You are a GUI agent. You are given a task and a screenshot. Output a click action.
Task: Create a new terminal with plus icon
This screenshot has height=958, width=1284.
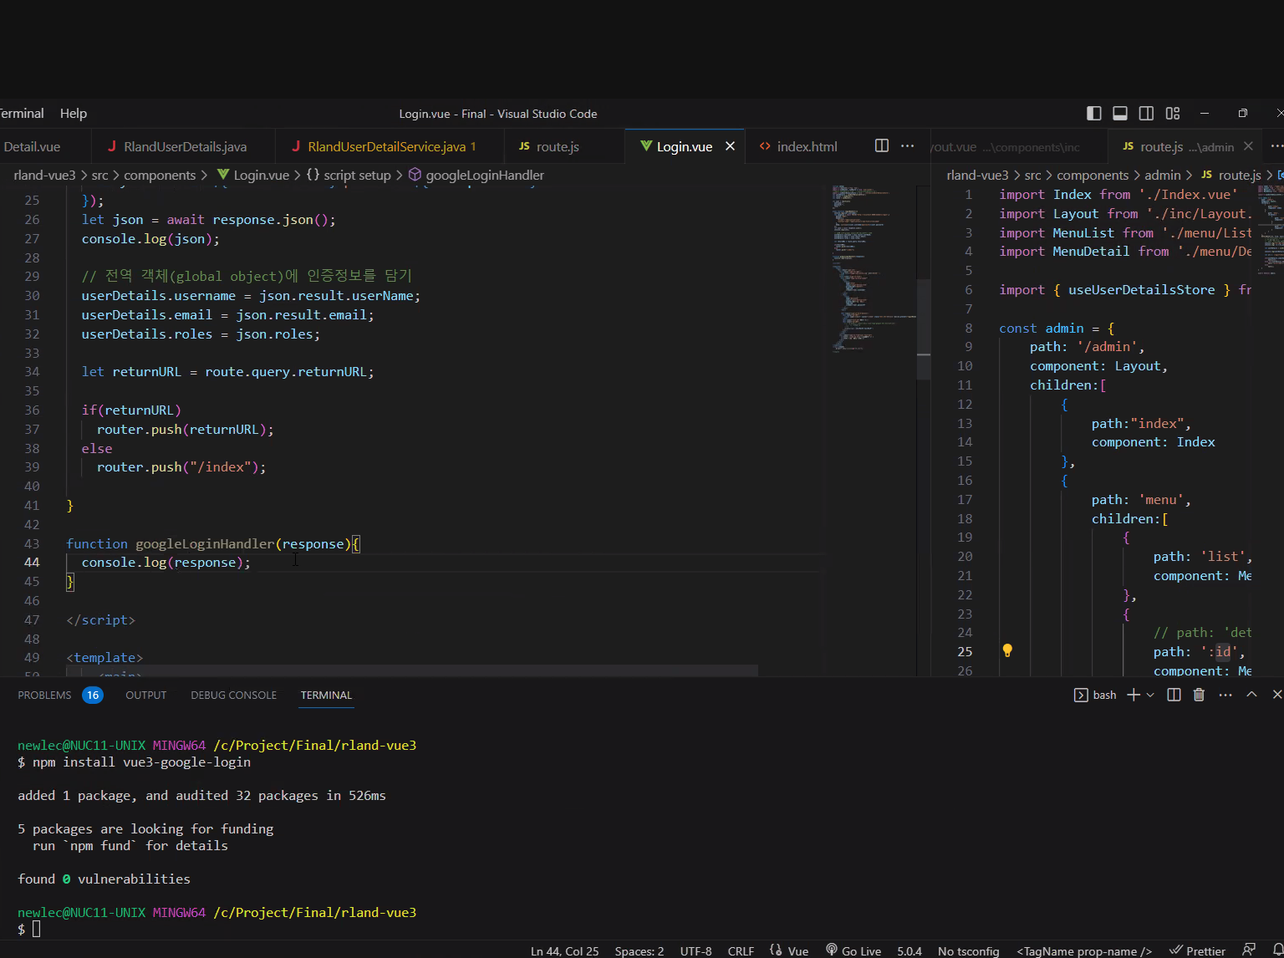(1134, 695)
